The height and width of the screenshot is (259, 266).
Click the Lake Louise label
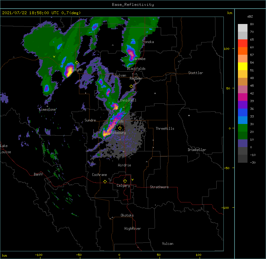6,149
